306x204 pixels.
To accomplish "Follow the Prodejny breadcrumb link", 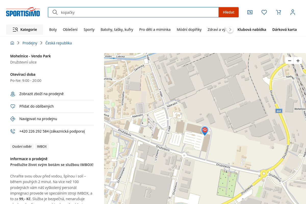I will (x=30, y=43).
